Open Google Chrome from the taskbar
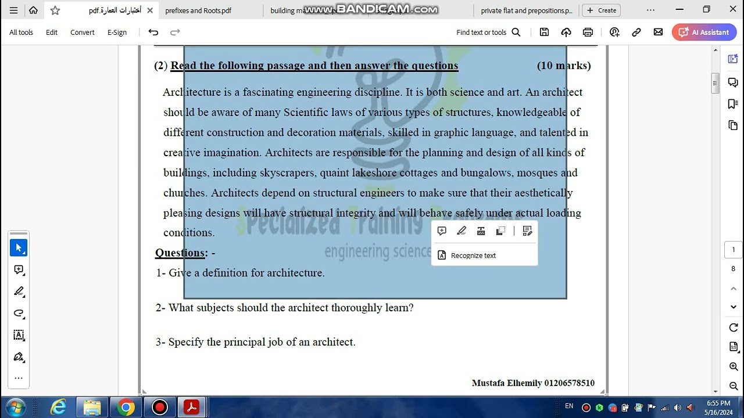The width and height of the screenshot is (744, 418). point(126,408)
